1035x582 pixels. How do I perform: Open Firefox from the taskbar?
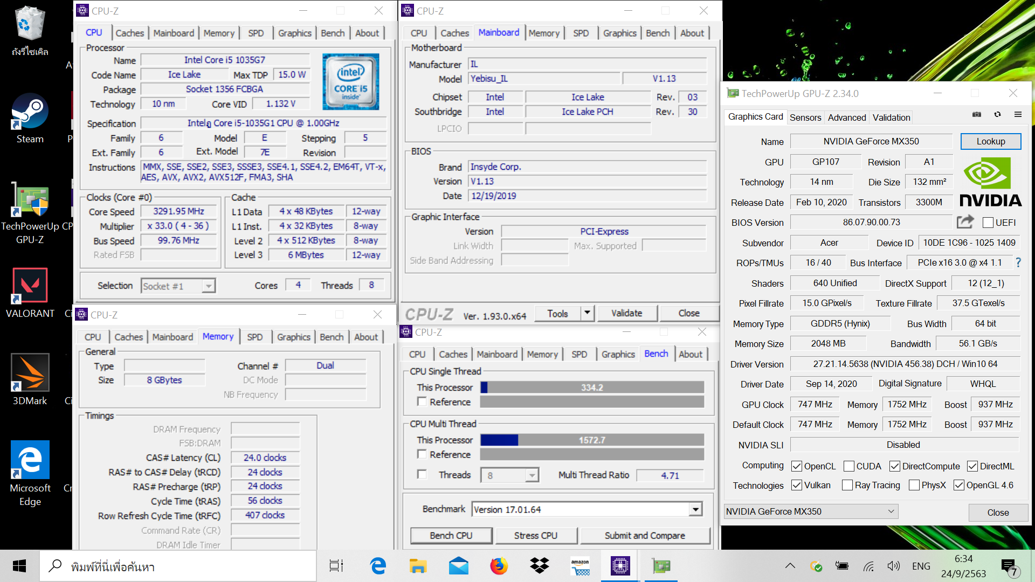click(499, 566)
